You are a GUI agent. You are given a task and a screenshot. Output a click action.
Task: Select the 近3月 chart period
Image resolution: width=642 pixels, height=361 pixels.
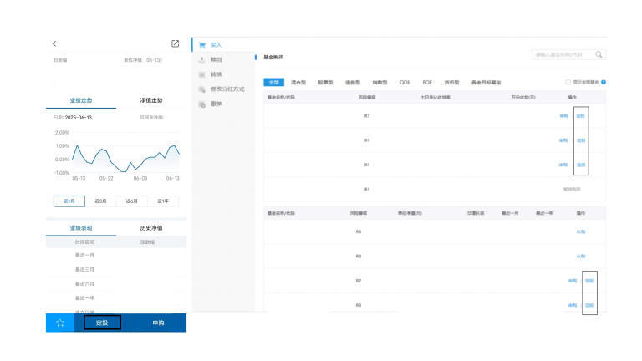pos(100,201)
